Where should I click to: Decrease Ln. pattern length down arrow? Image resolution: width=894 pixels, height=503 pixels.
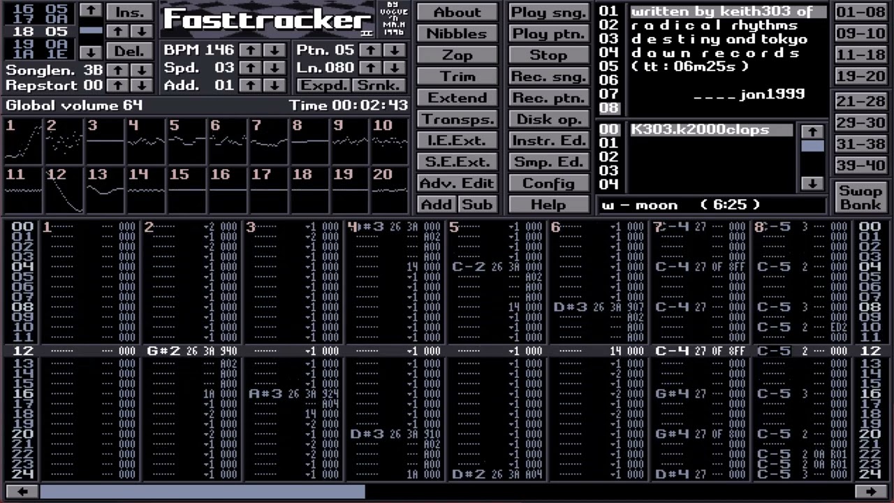coord(395,68)
